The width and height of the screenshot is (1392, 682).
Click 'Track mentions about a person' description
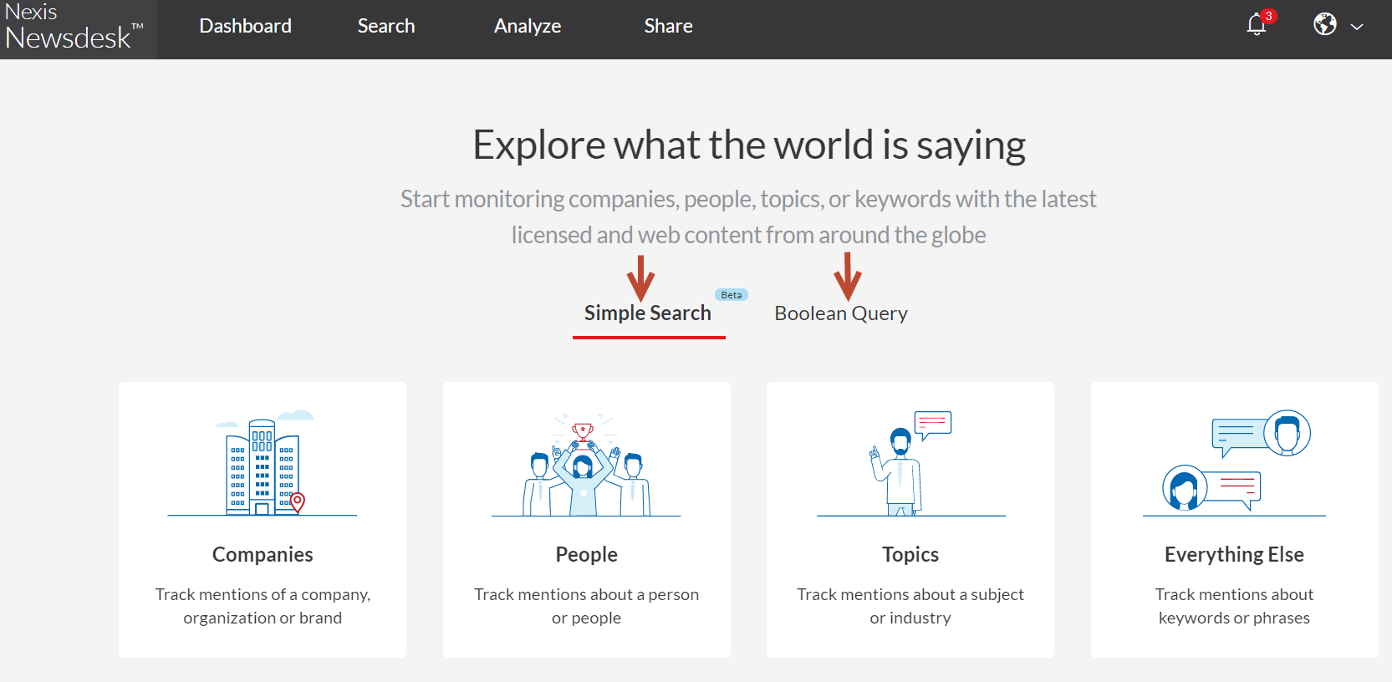pos(586,606)
